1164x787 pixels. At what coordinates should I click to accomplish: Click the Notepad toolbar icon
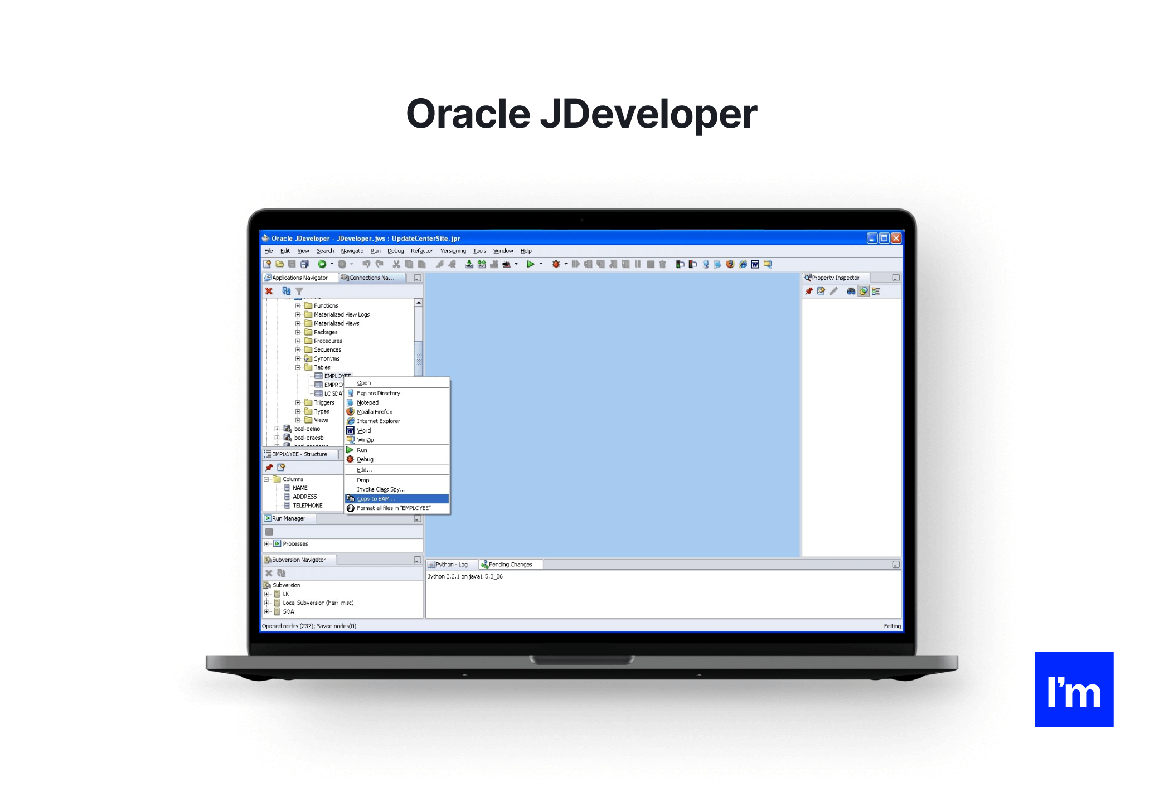718,264
